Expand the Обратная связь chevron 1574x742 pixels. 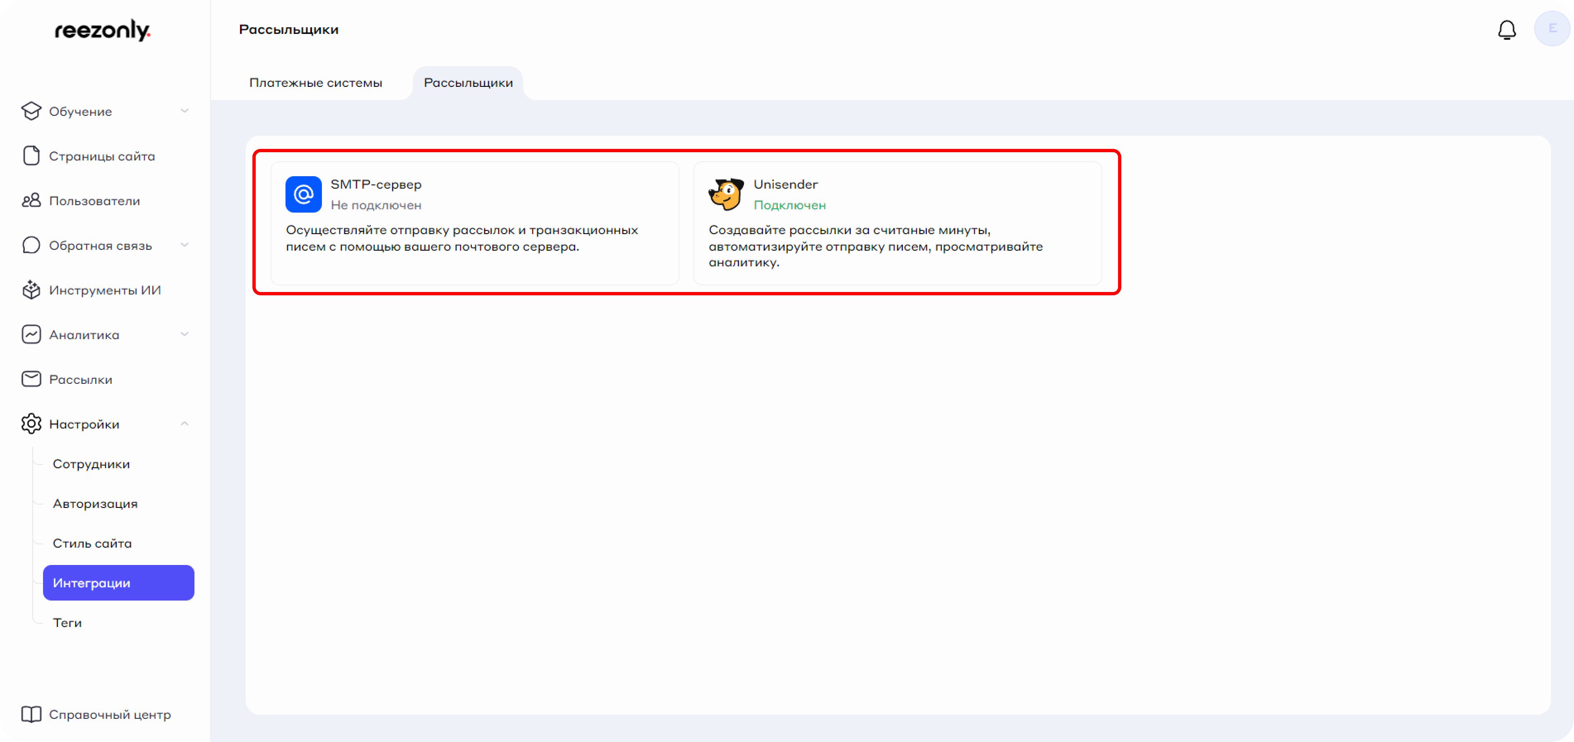click(185, 245)
